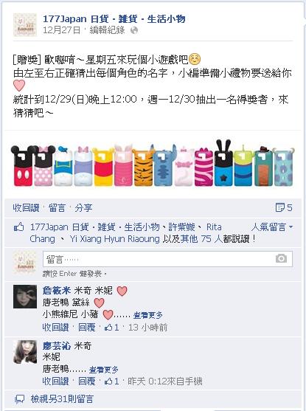Click the globe public privacy icon
306x411 pixels.
134,30
